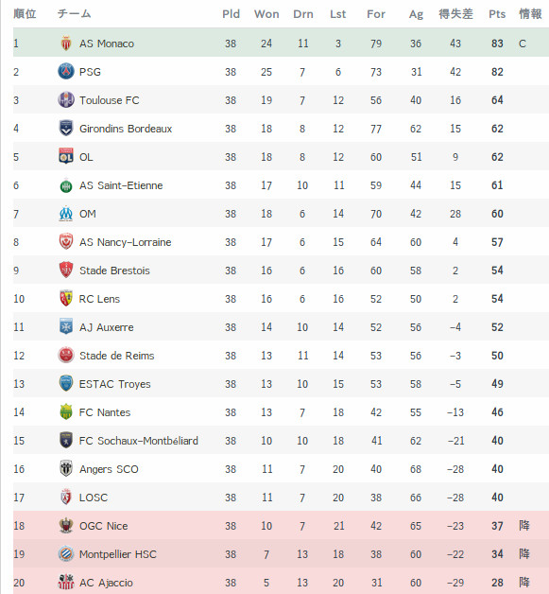The width and height of the screenshot is (549, 594).
Task: Sort table by Pts column header
Action: tap(497, 14)
